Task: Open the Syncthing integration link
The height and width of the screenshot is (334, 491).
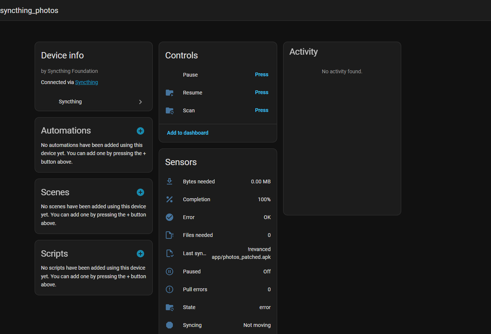Action: (86, 82)
